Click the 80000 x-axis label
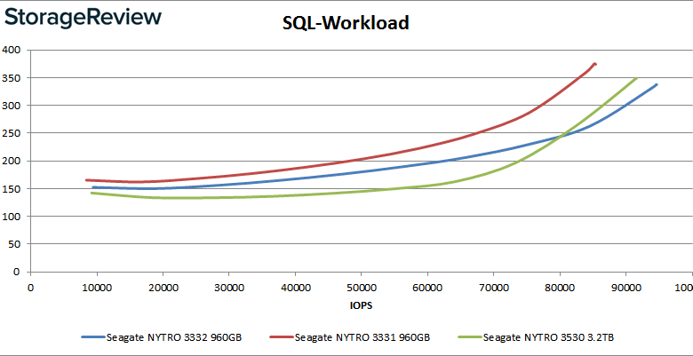The image size is (693, 356). tap(560, 288)
